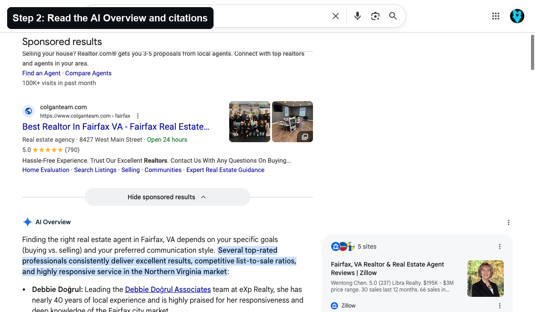Image resolution: width=535 pixels, height=312 pixels.
Task: Clear the search box with the X icon
Action: (x=336, y=16)
